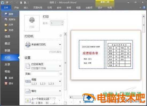
Task: Click the preview pane scroll up arrow
Action: click(144, 16)
